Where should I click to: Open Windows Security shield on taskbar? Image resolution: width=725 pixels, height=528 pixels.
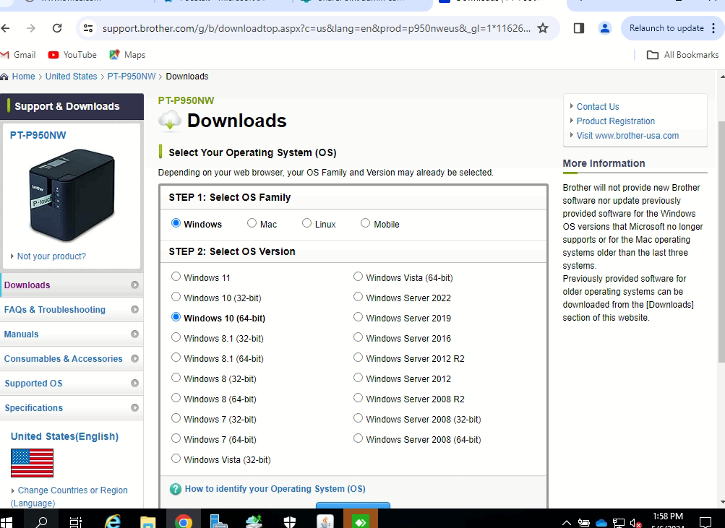point(289,522)
